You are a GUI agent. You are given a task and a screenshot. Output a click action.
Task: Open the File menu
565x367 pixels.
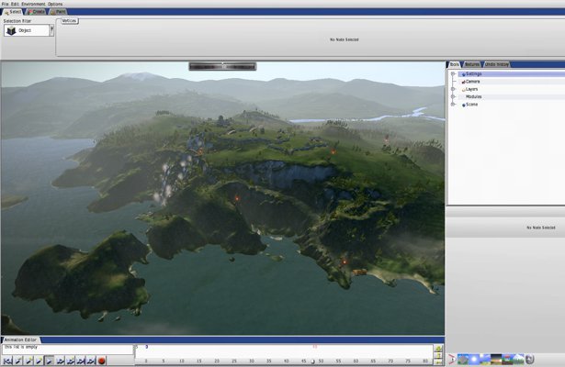tap(5, 4)
